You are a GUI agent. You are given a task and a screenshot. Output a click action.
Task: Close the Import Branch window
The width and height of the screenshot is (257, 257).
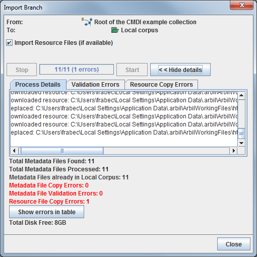click(241, 5)
